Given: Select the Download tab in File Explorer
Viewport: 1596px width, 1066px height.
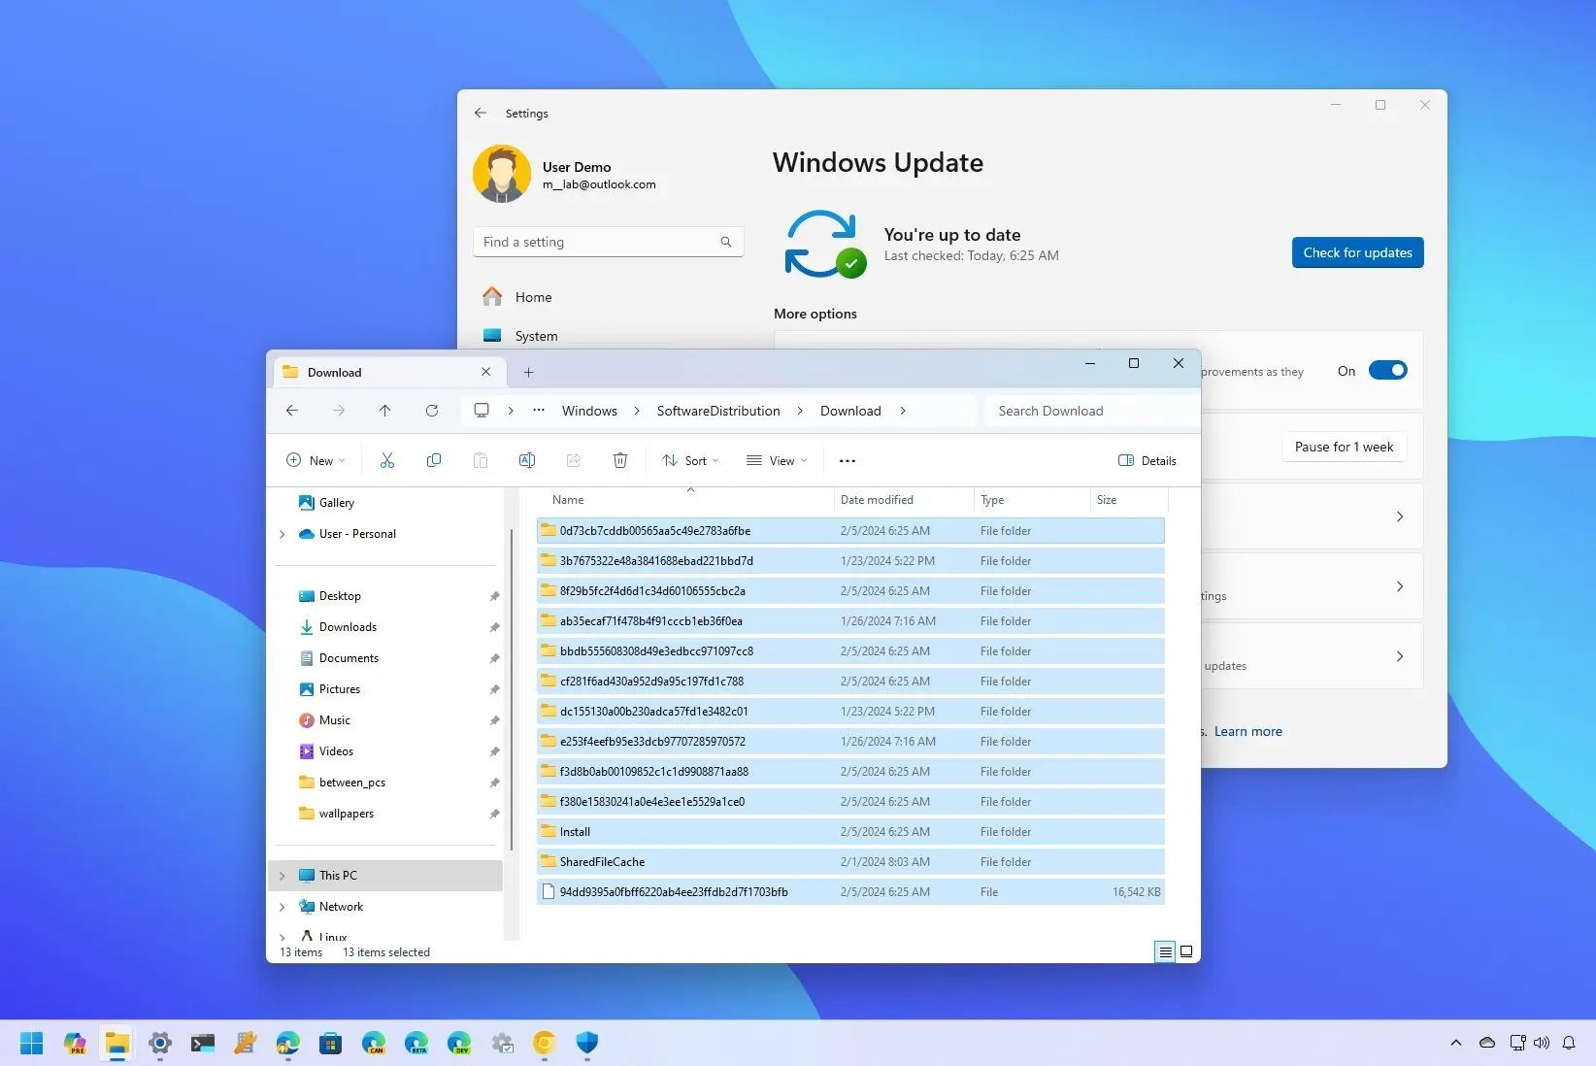Looking at the screenshot, I should pyautogui.click(x=388, y=372).
